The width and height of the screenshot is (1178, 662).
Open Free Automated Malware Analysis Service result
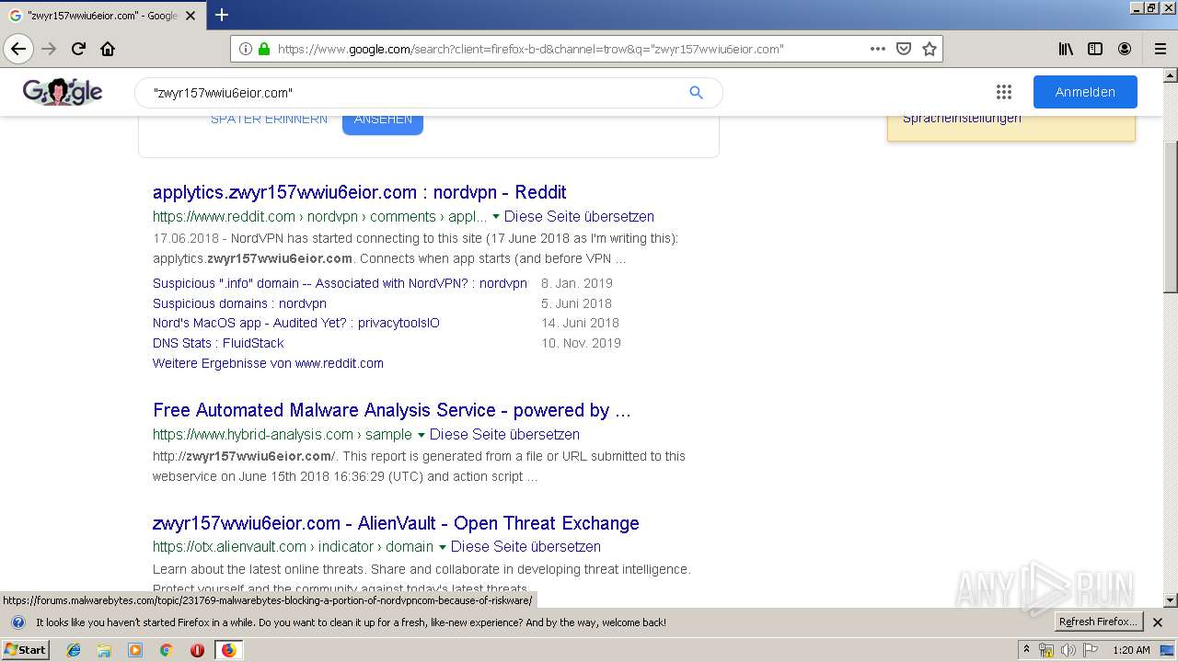coord(392,410)
